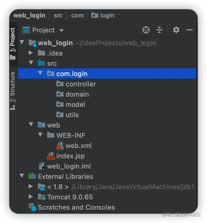Click the index.jsp JSP file icon
The height and width of the screenshot is (223, 207).
click(x=51, y=156)
